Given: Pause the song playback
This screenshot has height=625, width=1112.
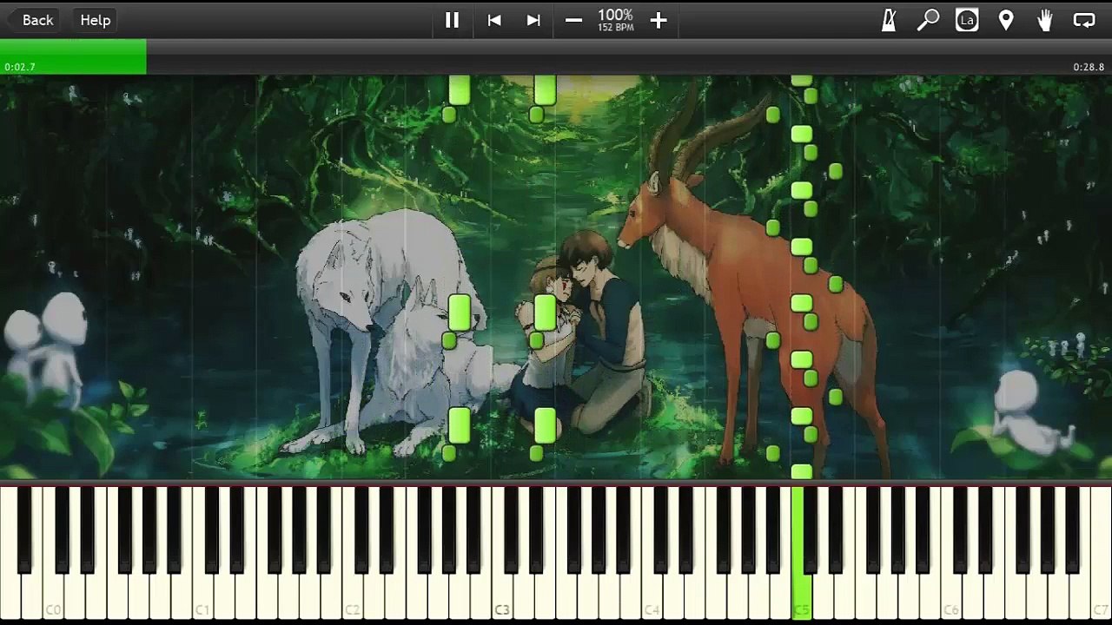Looking at the screenshot, I should [452, 20].
